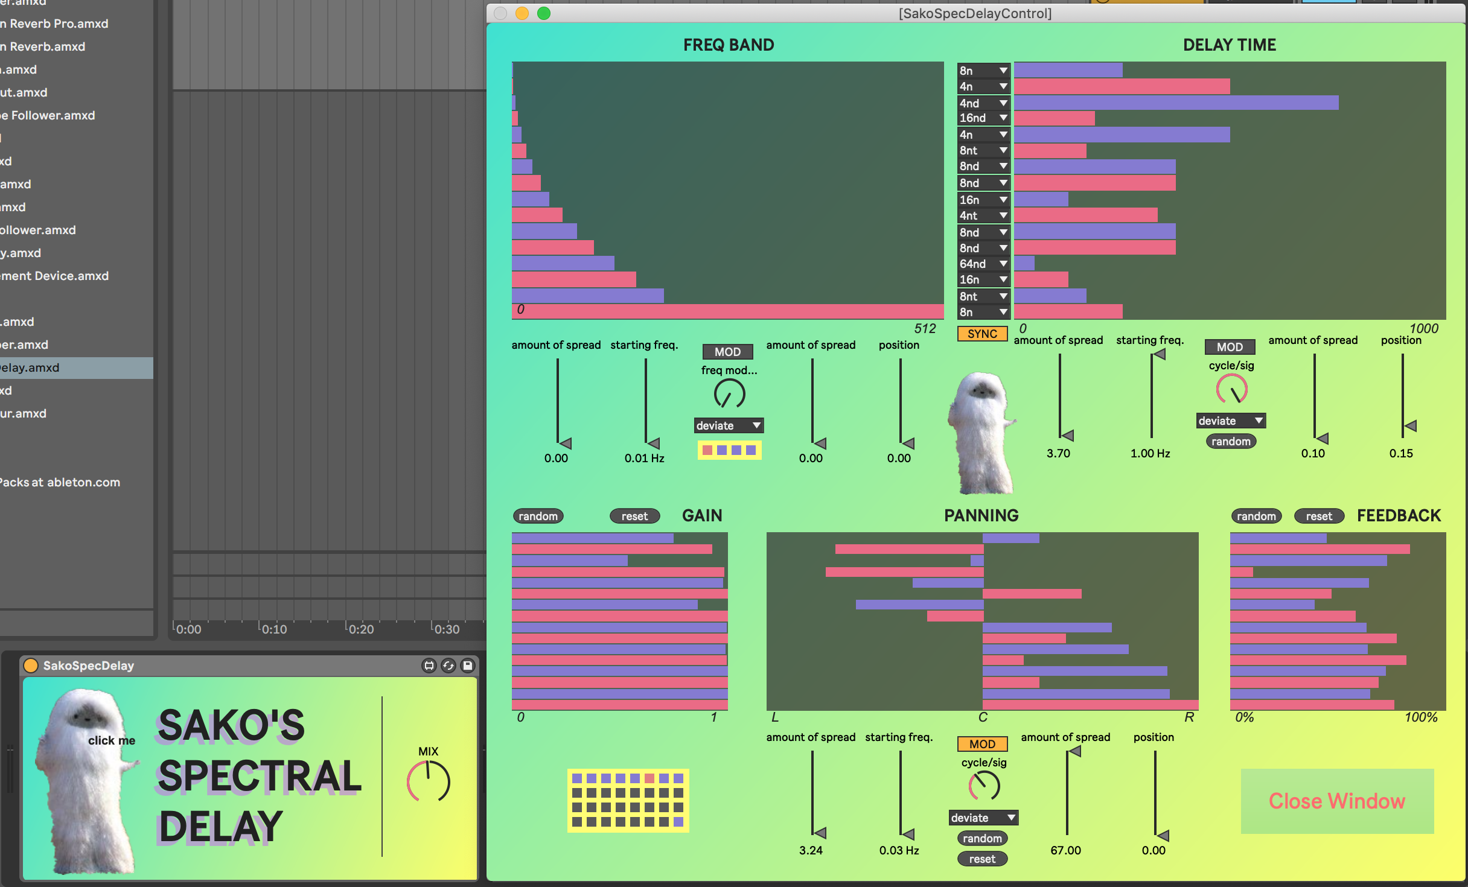The height and width of the screenshot is (887, 1468).
Task: Click the Gain random button
Action: tap(538, 516)
